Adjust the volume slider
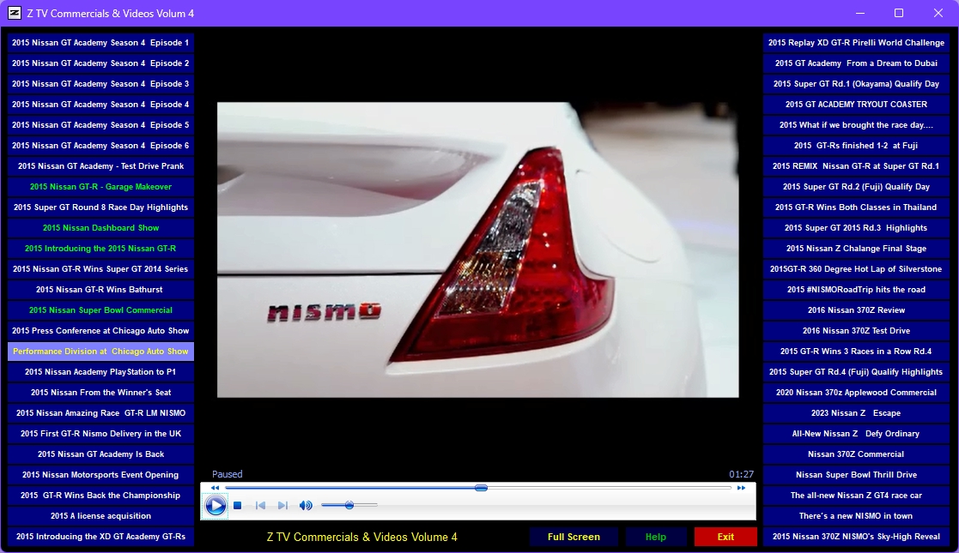The height and width of the screenshot is (553, 959). click(349, 505)
